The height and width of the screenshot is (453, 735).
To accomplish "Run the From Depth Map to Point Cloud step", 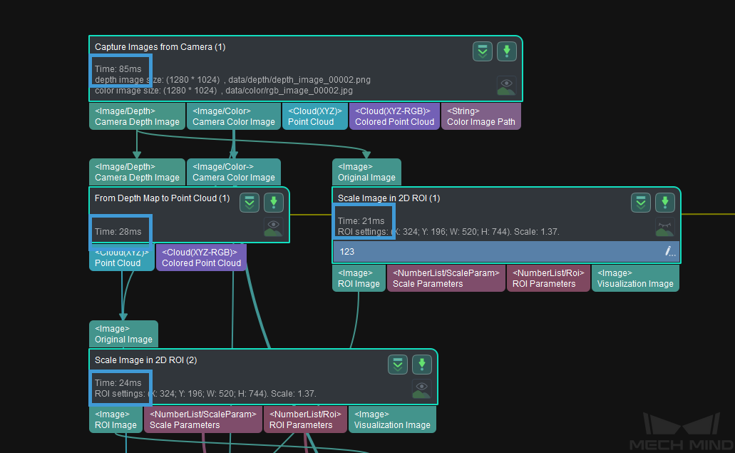I will coord(274,203).
